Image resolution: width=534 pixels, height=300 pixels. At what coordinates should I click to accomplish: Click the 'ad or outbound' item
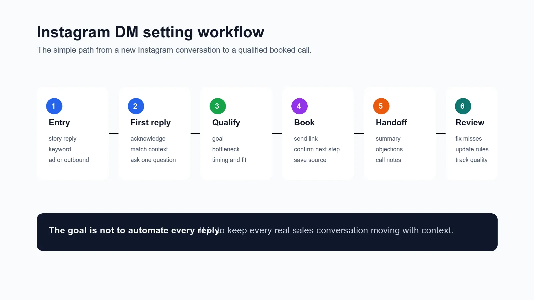point(69,160)
